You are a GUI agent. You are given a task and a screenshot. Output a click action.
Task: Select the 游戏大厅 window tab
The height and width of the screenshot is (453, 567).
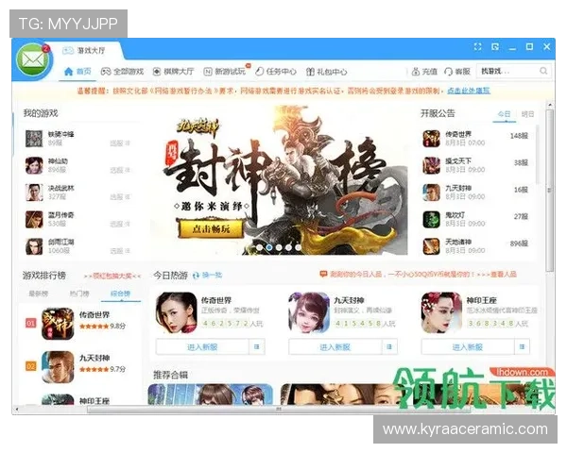85,51
